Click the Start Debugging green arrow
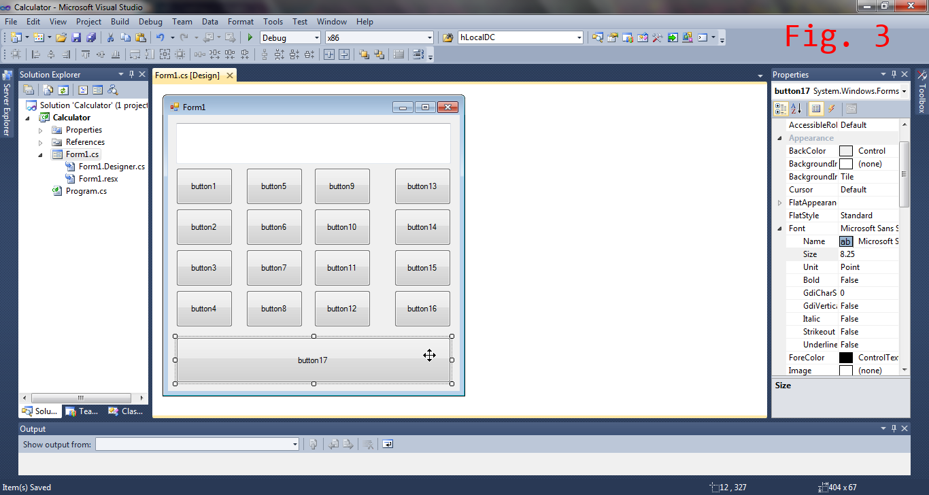 coord(250,37)
